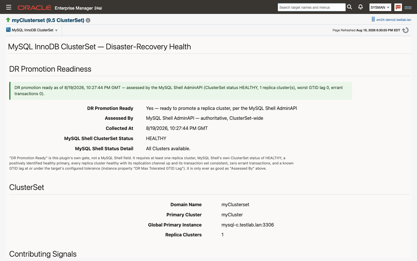
Task: Refresh the page using the refresh icon
Action: [x=405, y=30]
